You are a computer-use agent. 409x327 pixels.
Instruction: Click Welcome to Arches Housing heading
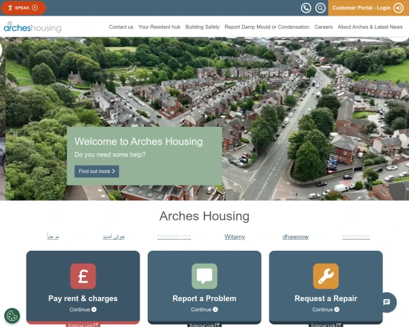point(138,141)
